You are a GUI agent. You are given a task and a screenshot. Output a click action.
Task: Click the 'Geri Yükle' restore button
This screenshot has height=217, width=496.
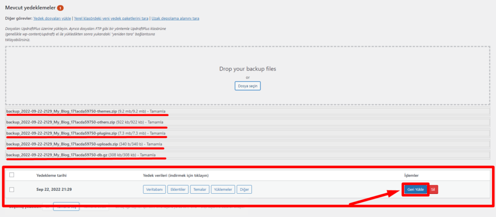[416, 189]
